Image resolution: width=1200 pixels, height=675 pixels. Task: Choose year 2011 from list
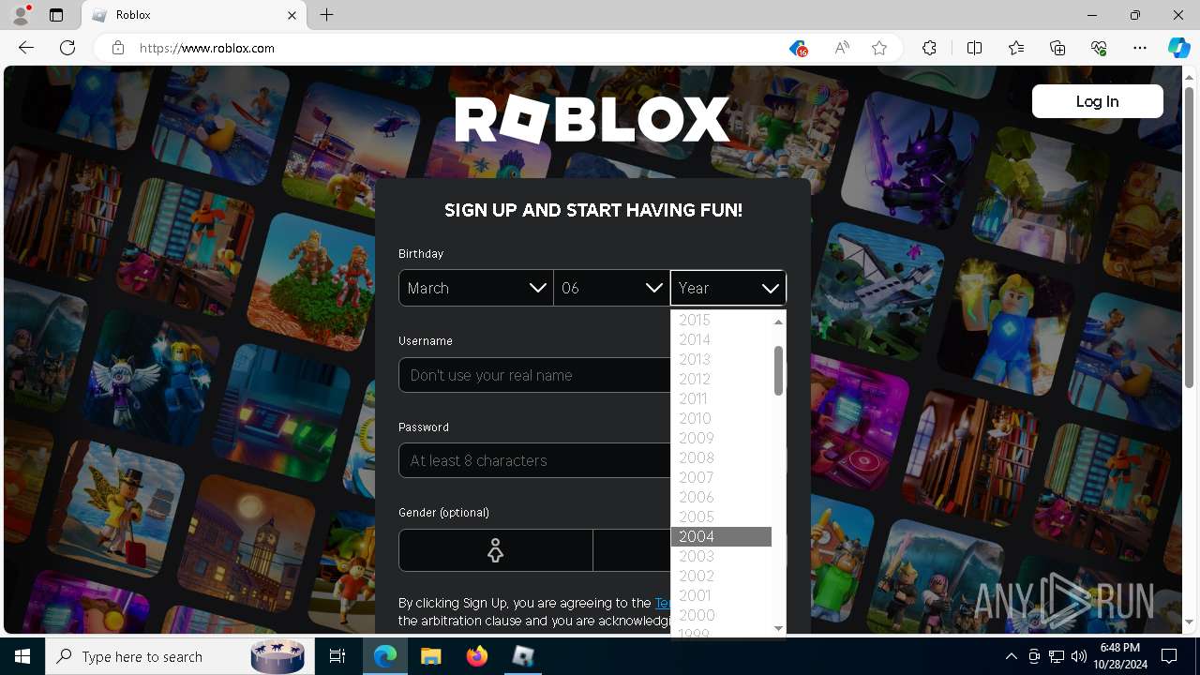(x=721, y=398)
